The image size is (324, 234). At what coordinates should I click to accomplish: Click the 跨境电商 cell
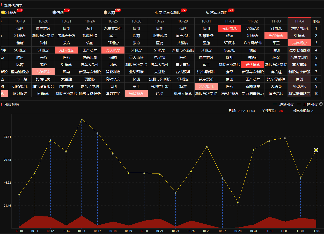pos(43,79)
